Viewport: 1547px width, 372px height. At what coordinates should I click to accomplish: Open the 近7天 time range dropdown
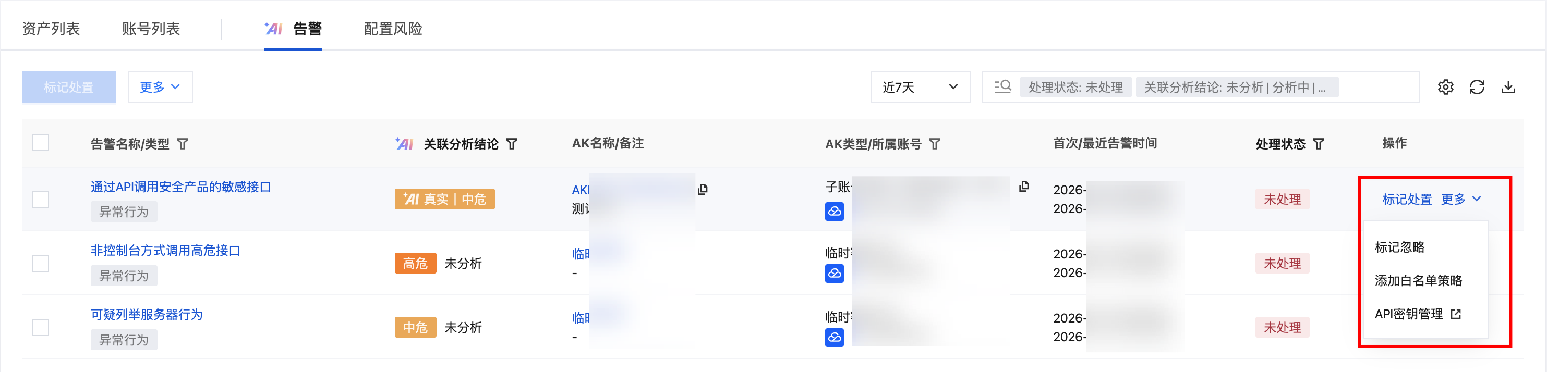[920, 88]
